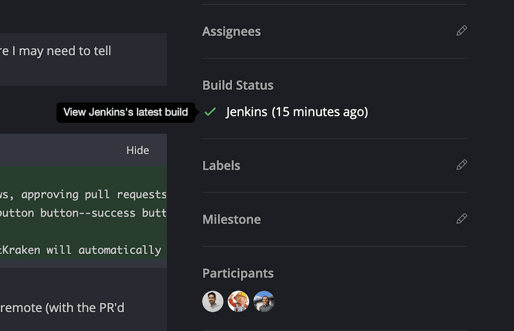Open the Jenkins (15 minutes ago) build link
Viewport: 514px width, 331px height.
(x=297, y=112)
